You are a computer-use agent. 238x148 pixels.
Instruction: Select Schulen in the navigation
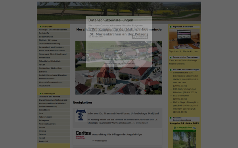pos(54,72)
